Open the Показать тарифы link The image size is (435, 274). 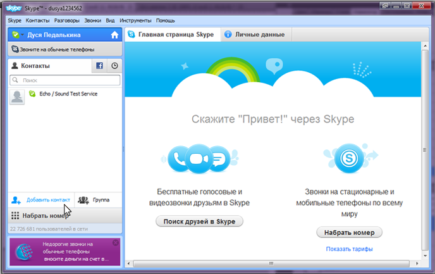(349, 249)
